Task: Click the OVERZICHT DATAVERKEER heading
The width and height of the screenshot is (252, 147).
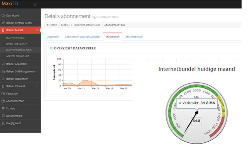Action: pos(75,48)
